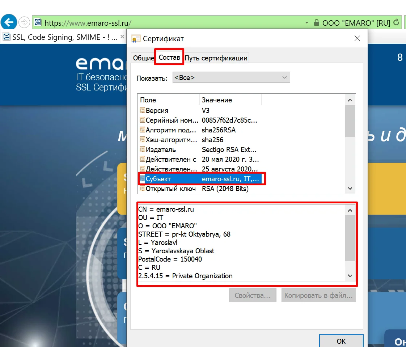Go back with the browser Back arrow
This screenshot has height=347, width=406.
tap(9, 22)
